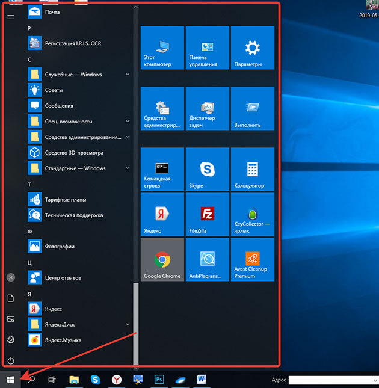The width and height of the screenshot is (379, 388).
Task: Open the AntiPlagiarism tile
Action: point(208,260)
